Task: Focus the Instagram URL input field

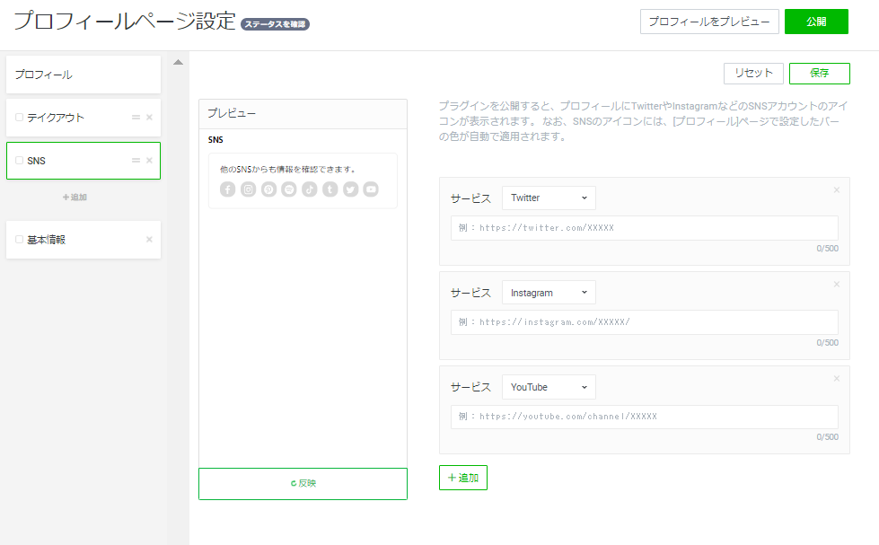Action: (x=645, y=322)
